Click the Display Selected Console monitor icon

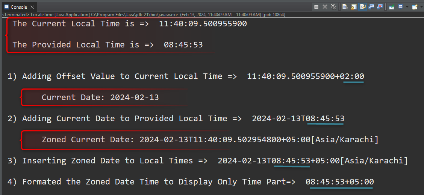click(400, 7)
